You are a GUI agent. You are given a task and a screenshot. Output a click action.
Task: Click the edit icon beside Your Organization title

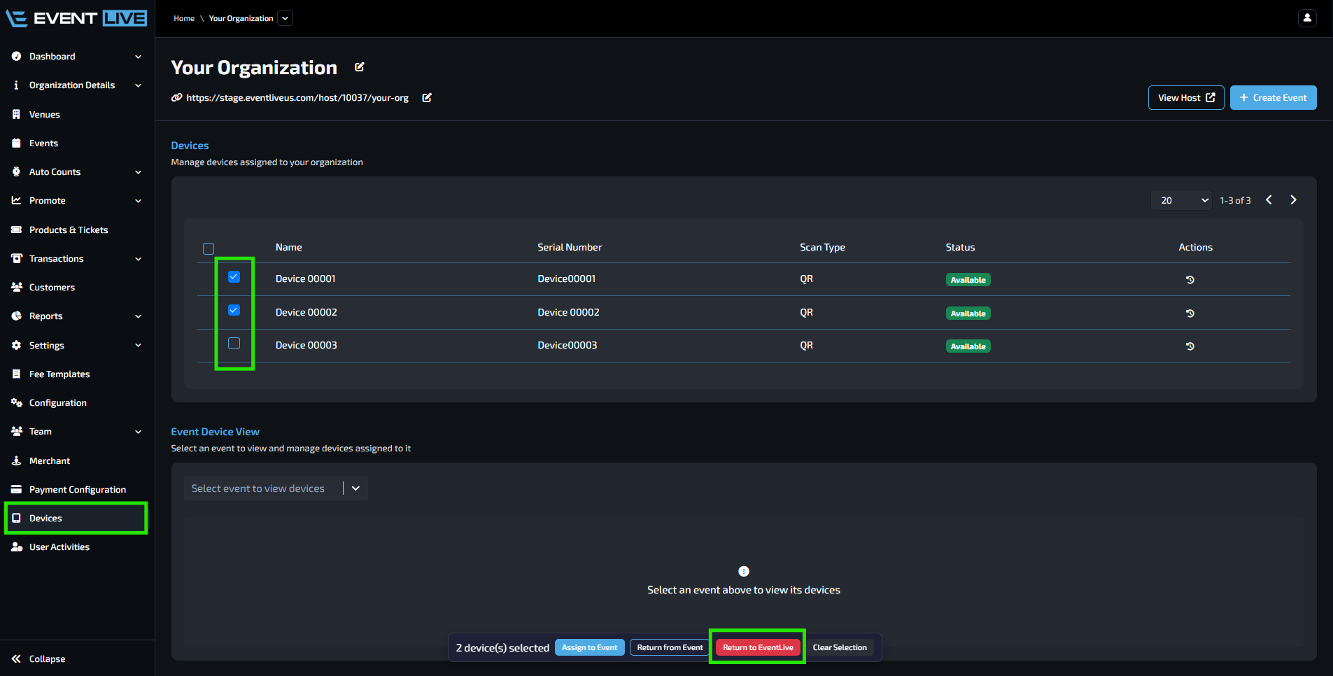click(360, 67)
